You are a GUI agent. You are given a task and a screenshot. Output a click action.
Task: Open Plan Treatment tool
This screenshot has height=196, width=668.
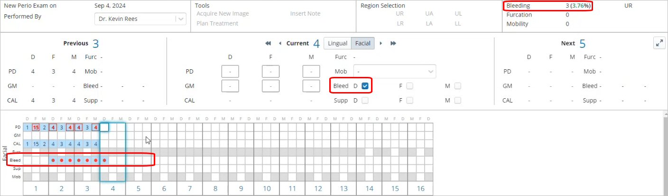(217, 23)
